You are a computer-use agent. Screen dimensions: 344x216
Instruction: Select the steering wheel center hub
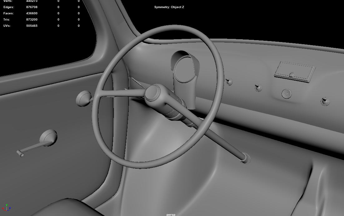(153, 93)
